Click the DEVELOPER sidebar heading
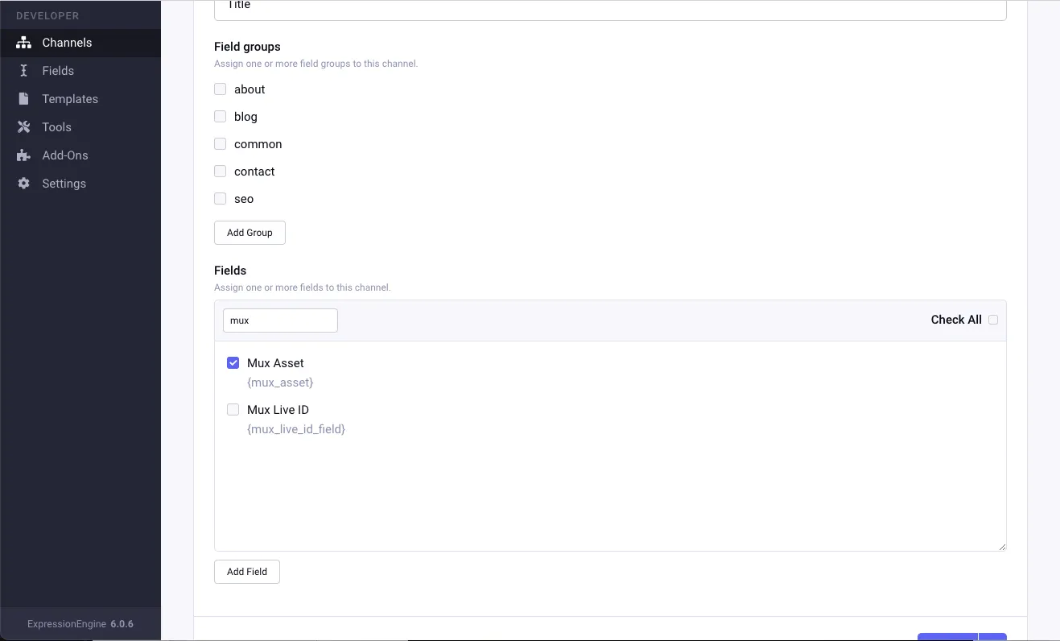 47,16
